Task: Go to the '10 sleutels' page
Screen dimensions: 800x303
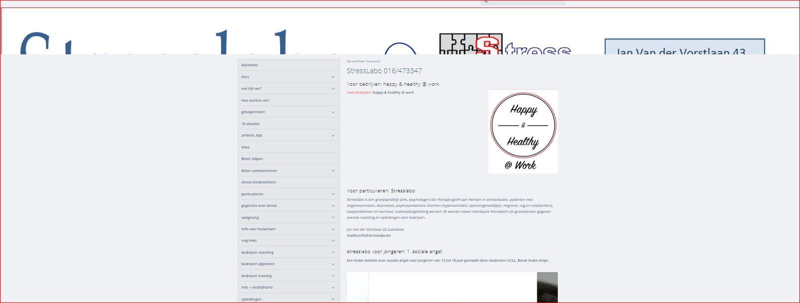Action: point(250,124)
